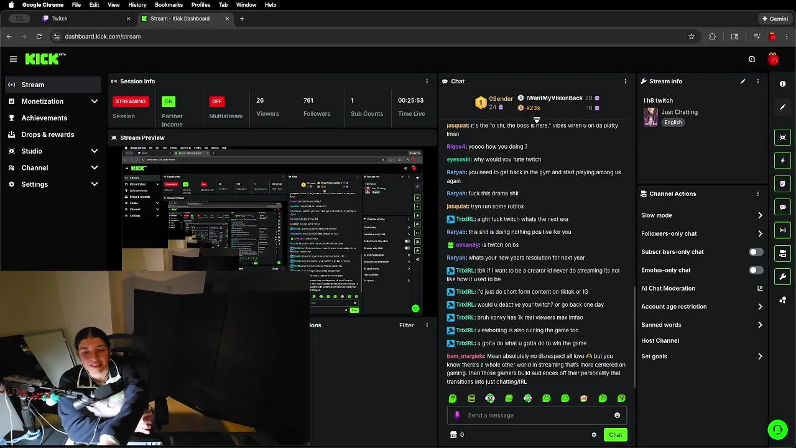The height and width of the screenshot is (448, 796).
Task: Open the red profile avatar menu
Action: pyautogui.click(x=773, y=59)
